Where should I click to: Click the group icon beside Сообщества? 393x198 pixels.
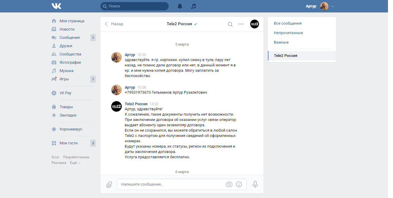point(54,54)
